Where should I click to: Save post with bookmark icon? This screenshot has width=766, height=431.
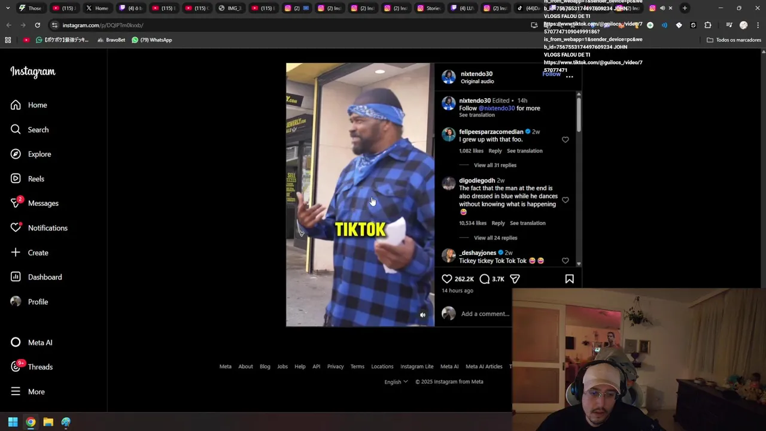(569, 279)
